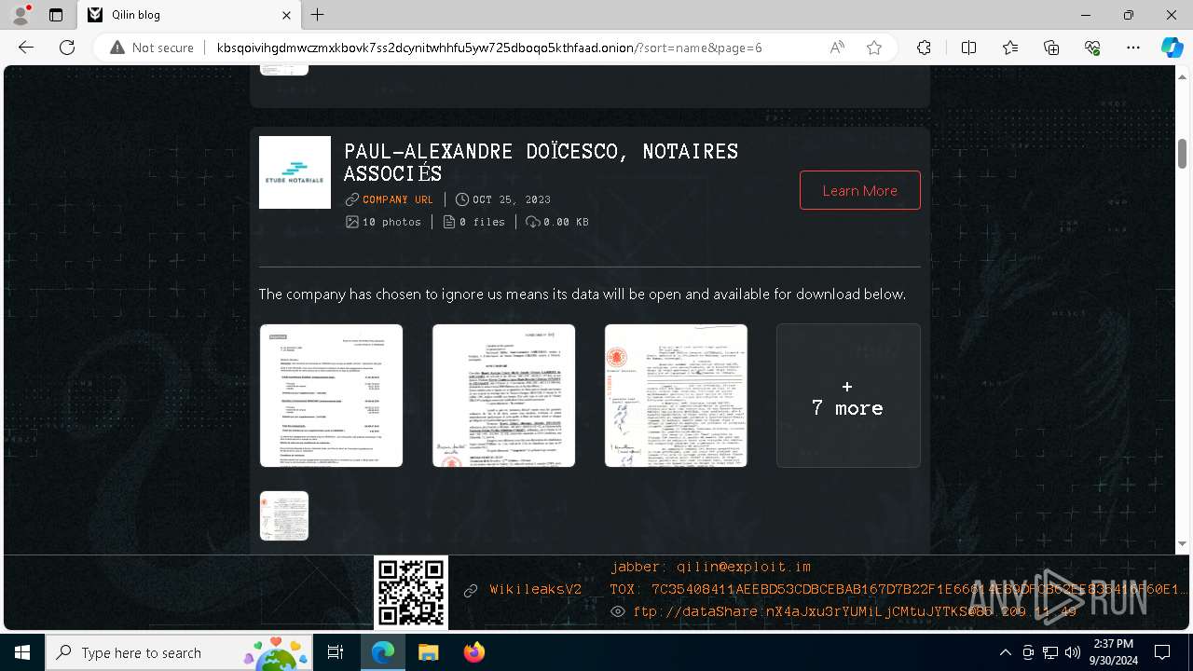Viewport: 1193px width, 671px height.
Task: Select the TOX ID string
Action: point(899,589)
